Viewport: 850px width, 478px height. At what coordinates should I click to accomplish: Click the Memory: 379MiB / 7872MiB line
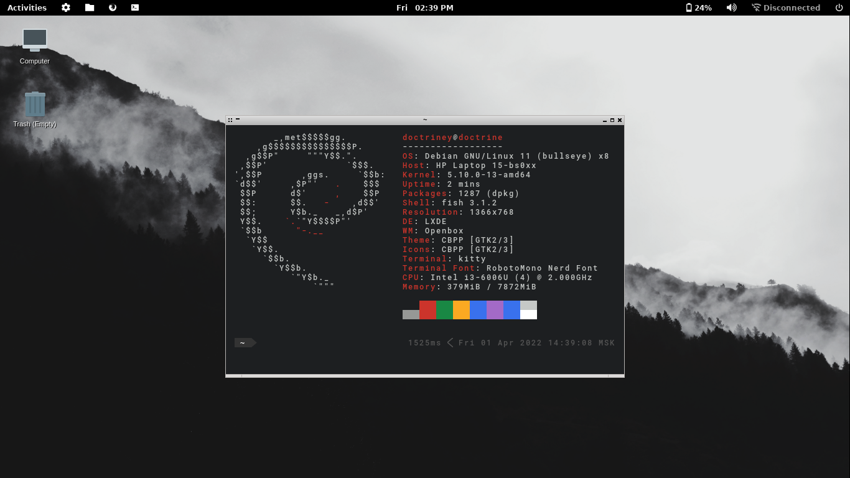point(469,287)
